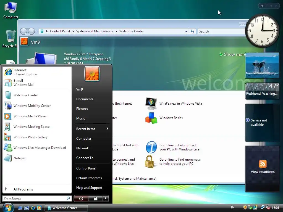Open Windows Basics item
The image size is (283, 212).
point(164,118)
